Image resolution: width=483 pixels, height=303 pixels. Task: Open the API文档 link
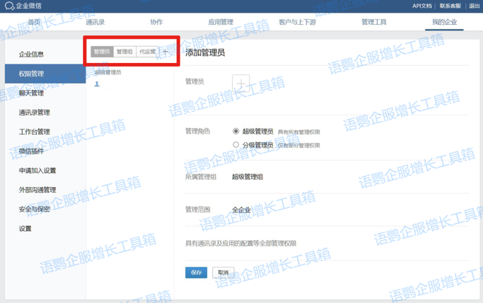[x=422, y=6]
